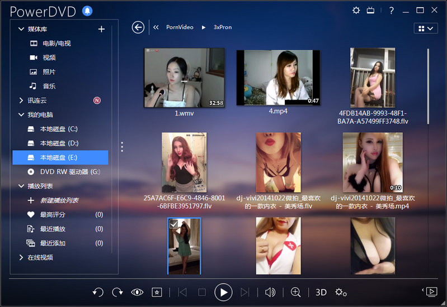
Task: Click the volume speaker control
Action: [x=270, y=292]
